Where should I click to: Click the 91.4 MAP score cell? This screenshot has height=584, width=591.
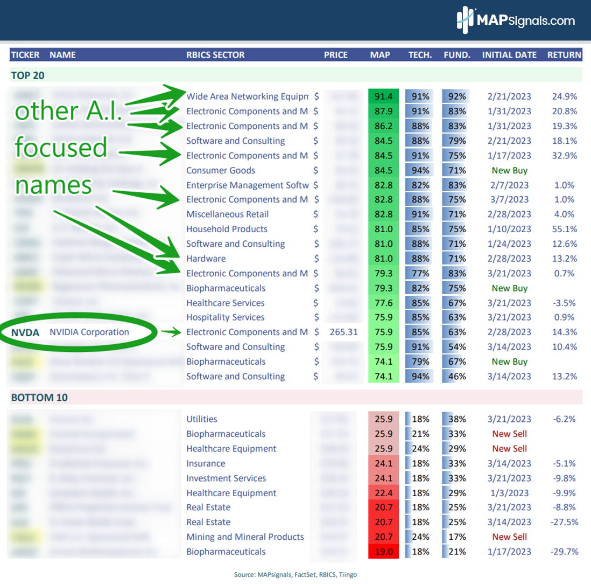(383, 96)
